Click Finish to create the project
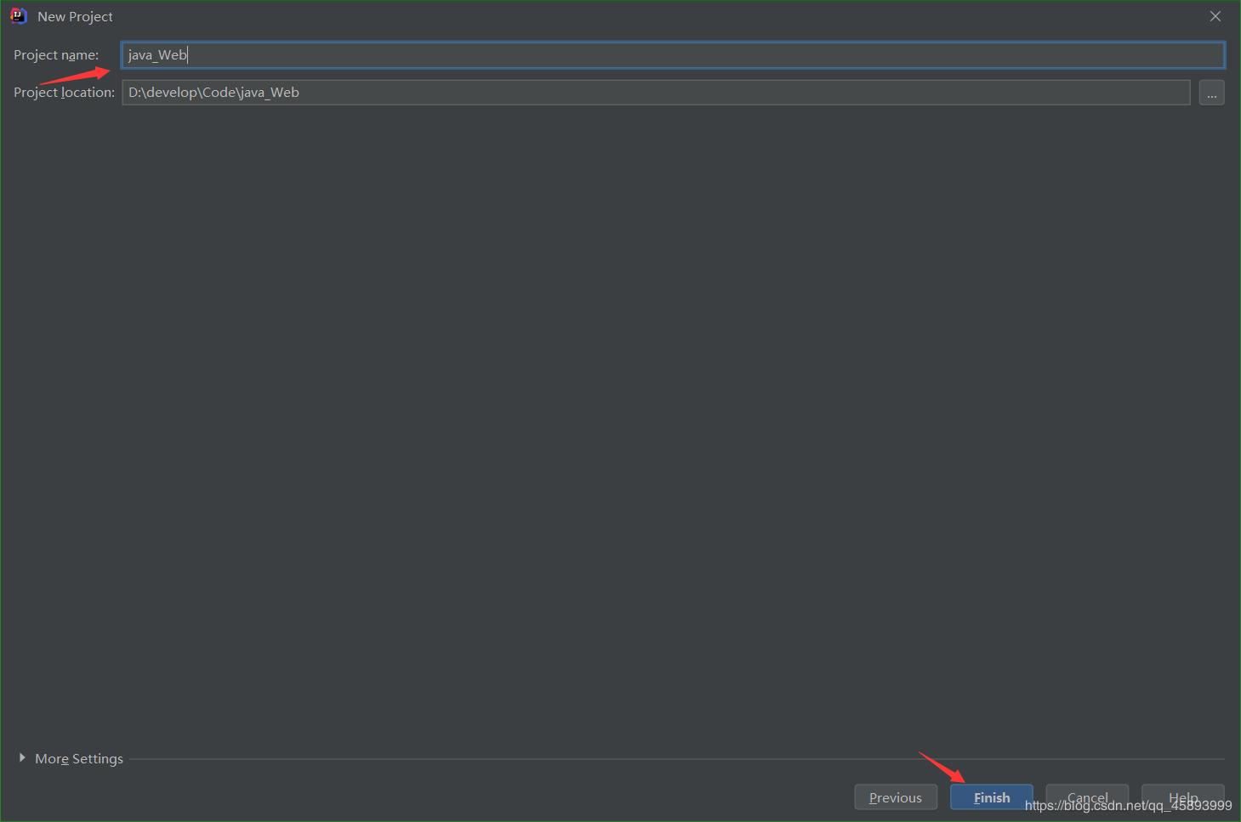The height and width of the screenshot is (822, 1241). (x=992, y=797)
